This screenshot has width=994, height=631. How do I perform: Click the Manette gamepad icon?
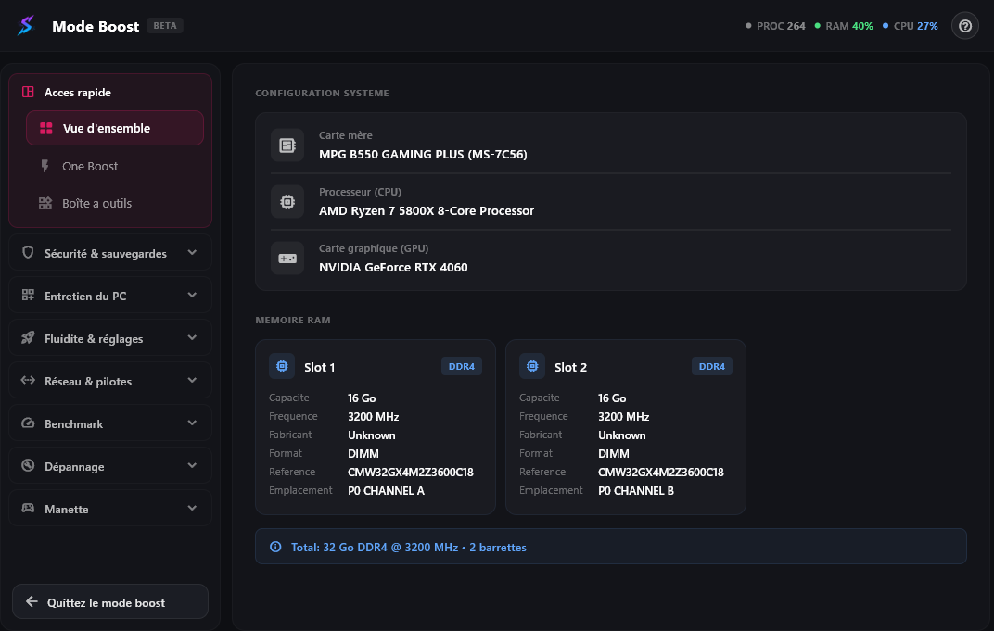coord(28,508)
